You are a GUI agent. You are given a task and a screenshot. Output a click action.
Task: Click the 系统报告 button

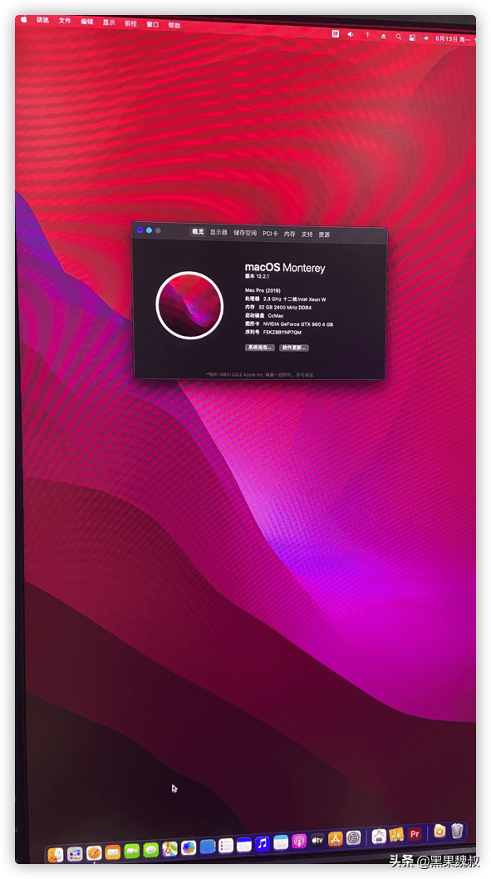point(260,348)
